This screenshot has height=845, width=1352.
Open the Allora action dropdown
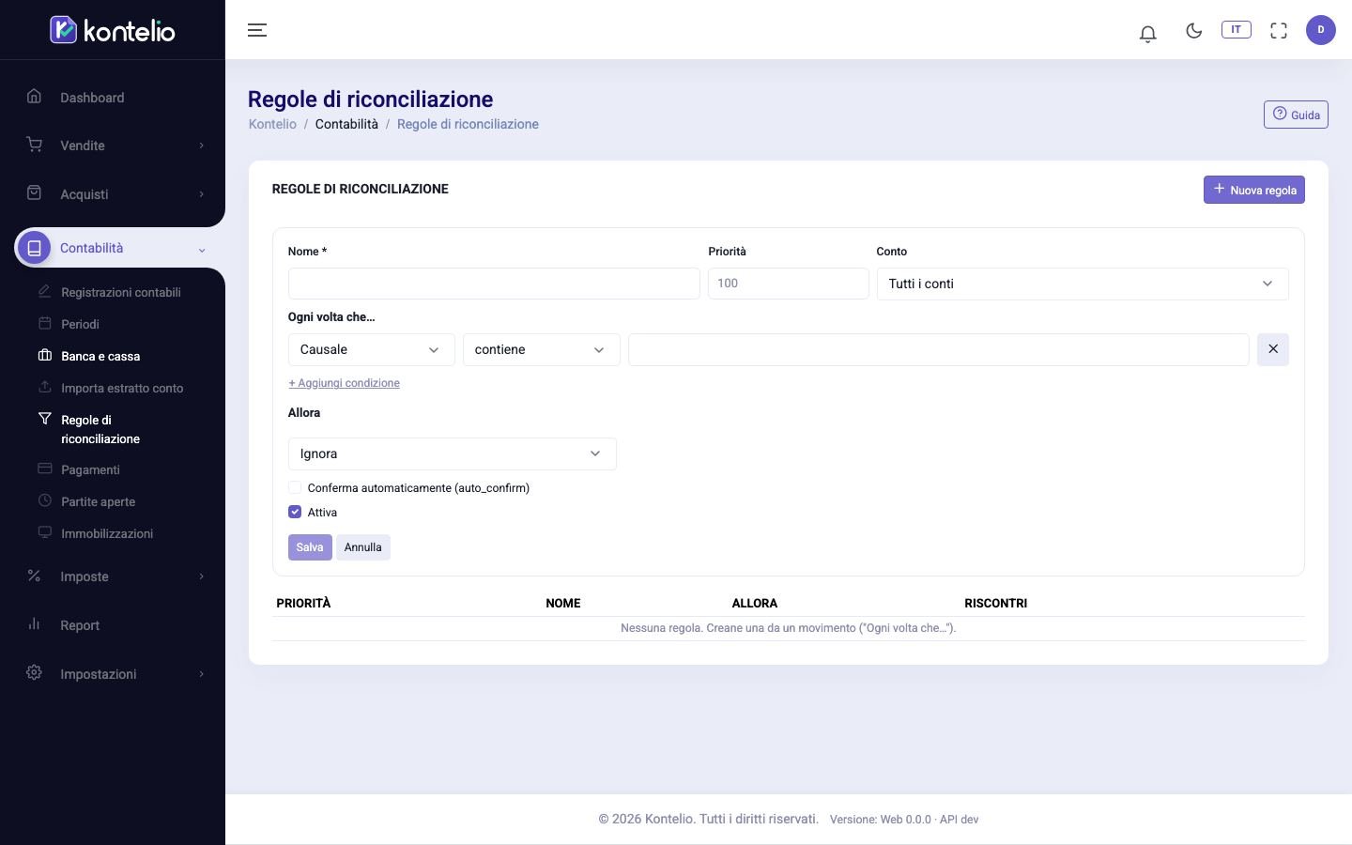coord(452,453)
